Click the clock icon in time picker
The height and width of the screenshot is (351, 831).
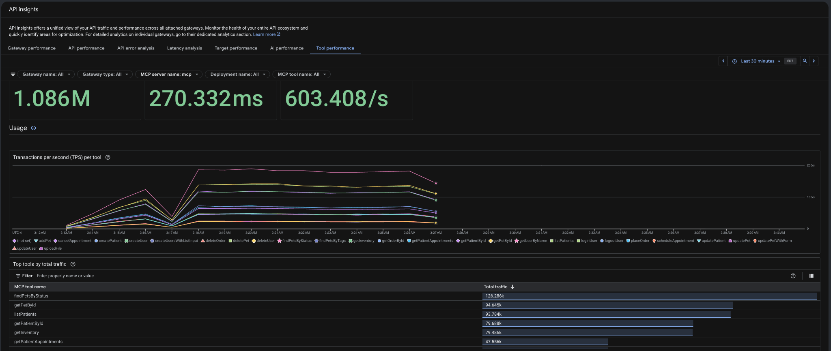pos(734,61)
